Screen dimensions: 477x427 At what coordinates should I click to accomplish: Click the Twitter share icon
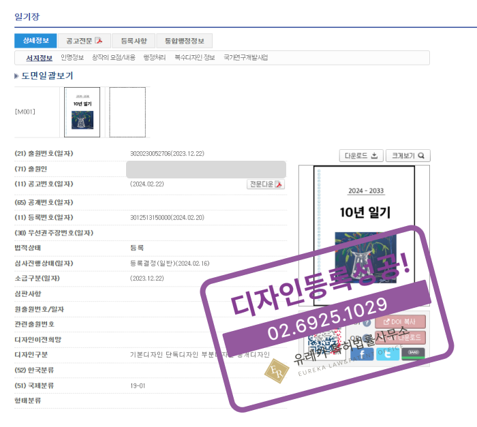386,353
